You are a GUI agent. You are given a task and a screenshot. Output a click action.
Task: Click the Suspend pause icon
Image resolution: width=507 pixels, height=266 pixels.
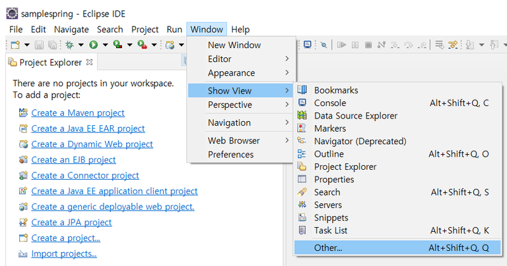pos(355,45)
